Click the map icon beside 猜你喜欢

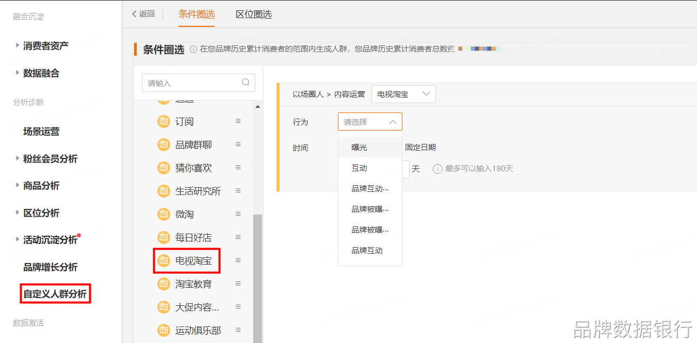click(x=164, y=168)
